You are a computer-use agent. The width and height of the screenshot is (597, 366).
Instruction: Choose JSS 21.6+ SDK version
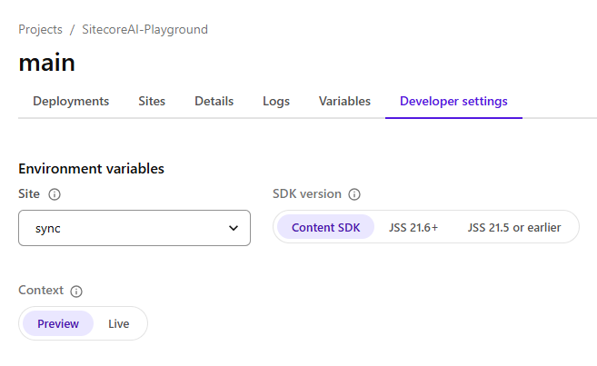point(413,227)
